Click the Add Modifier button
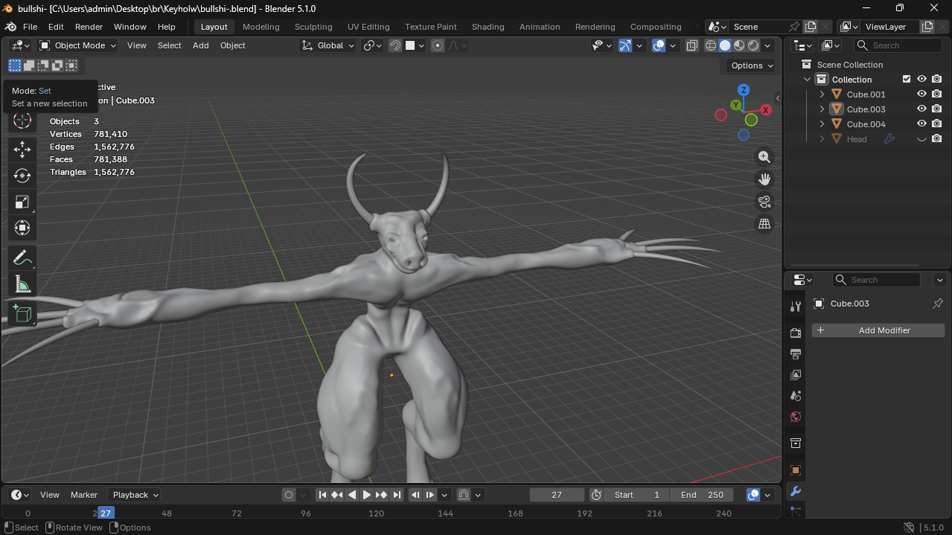The width and height of the screenshot is (952, 535). point(878,330)
